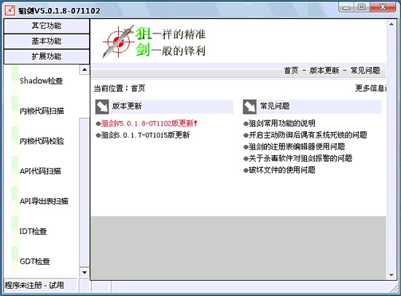The width and height of the screenshot is (401, 296).
Task: Click the main page scrollbar up arrow
Action: pos(392,24)
